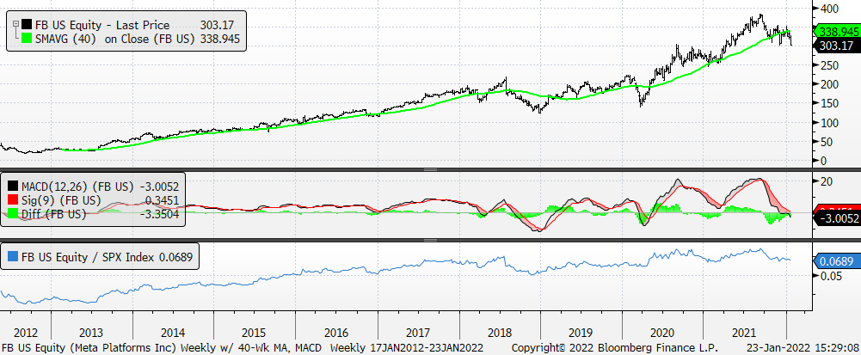The width and height of the screenshot is (861, 355).
Task: Click the blue FB/SPX ratio color swatch
Action: 15,256
